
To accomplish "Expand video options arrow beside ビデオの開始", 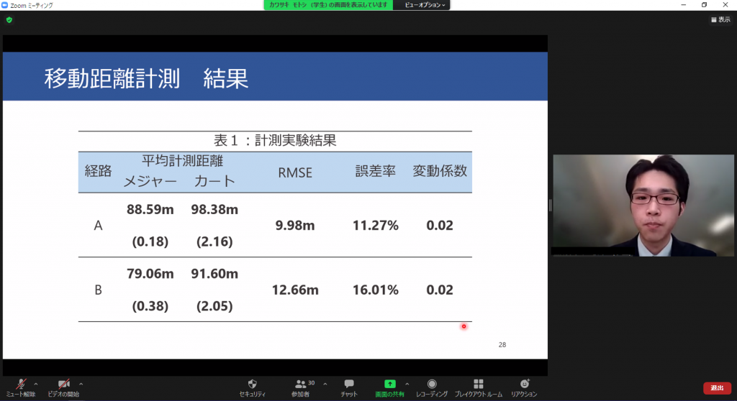I will tap(81, 384).
